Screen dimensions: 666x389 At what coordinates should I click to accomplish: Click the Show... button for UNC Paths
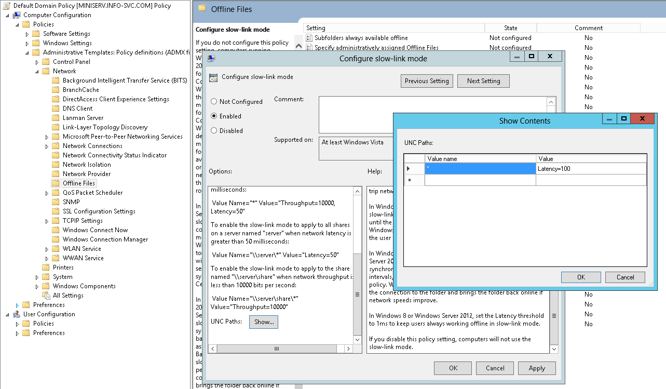(x=264, y=322)
